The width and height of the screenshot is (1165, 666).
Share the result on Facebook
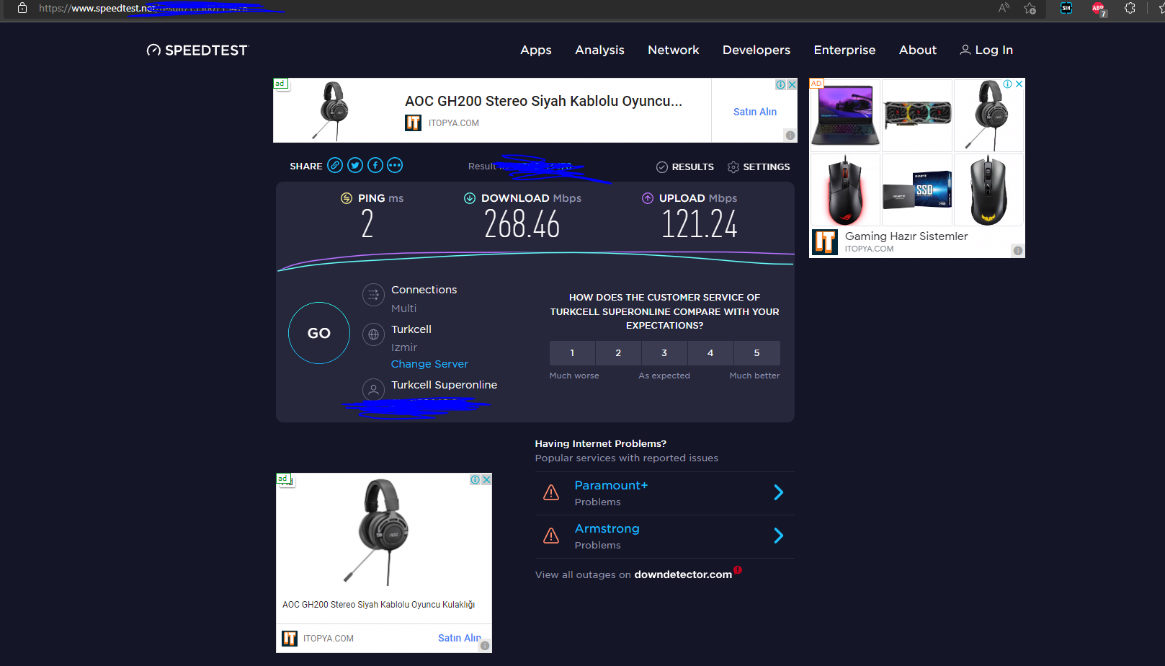375,166
